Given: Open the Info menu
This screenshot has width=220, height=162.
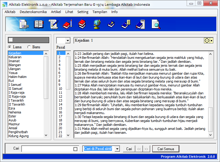Looking at the screenshot, I should click(114, 12).
